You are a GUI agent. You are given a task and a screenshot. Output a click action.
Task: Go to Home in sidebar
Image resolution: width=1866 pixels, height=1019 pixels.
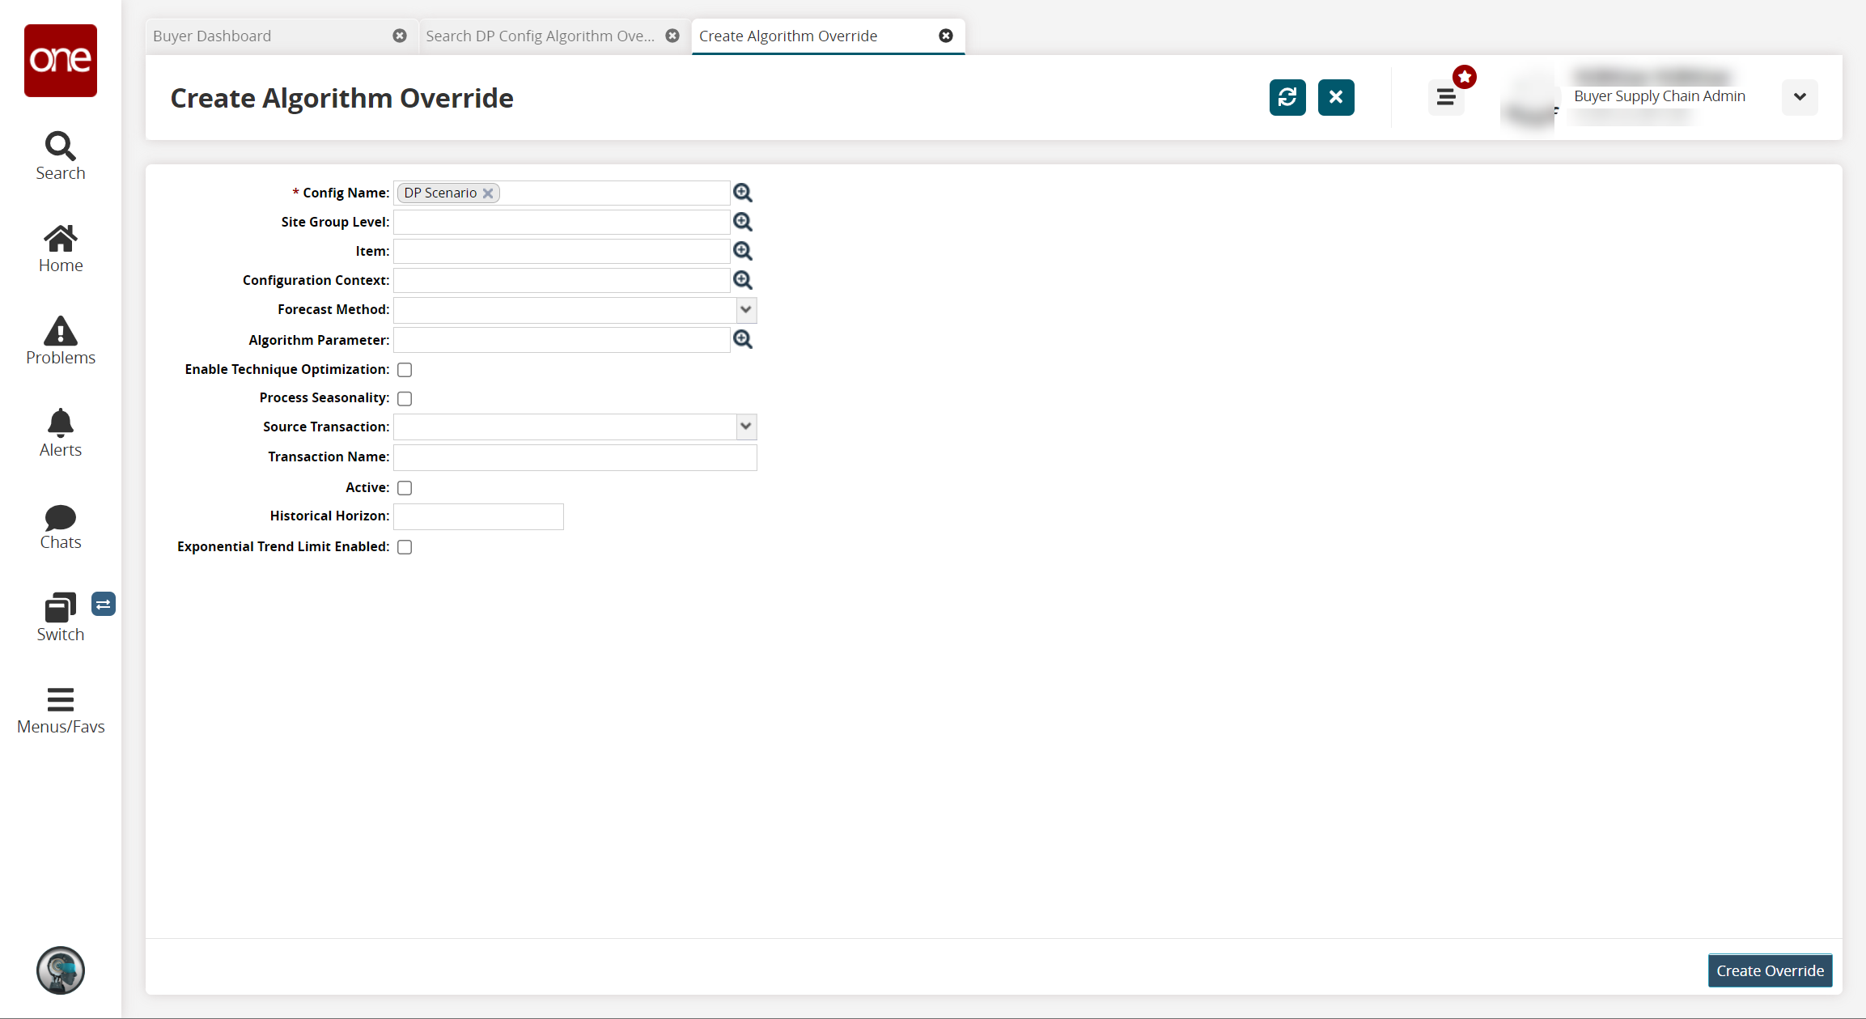60,248
